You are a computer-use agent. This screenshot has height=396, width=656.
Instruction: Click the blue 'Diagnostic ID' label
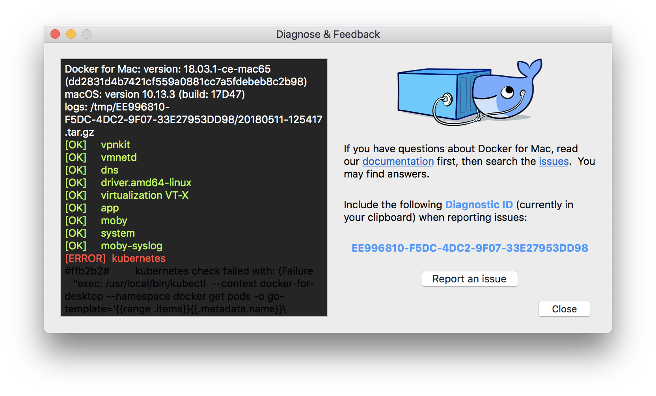pos(479,205)
